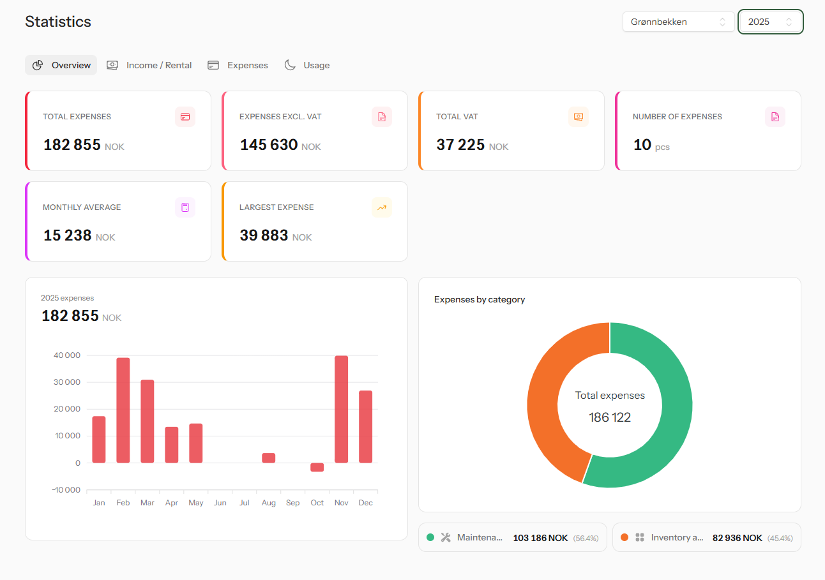
Task: Select the Inventory category legend card
Action: [x=707, y=537]
